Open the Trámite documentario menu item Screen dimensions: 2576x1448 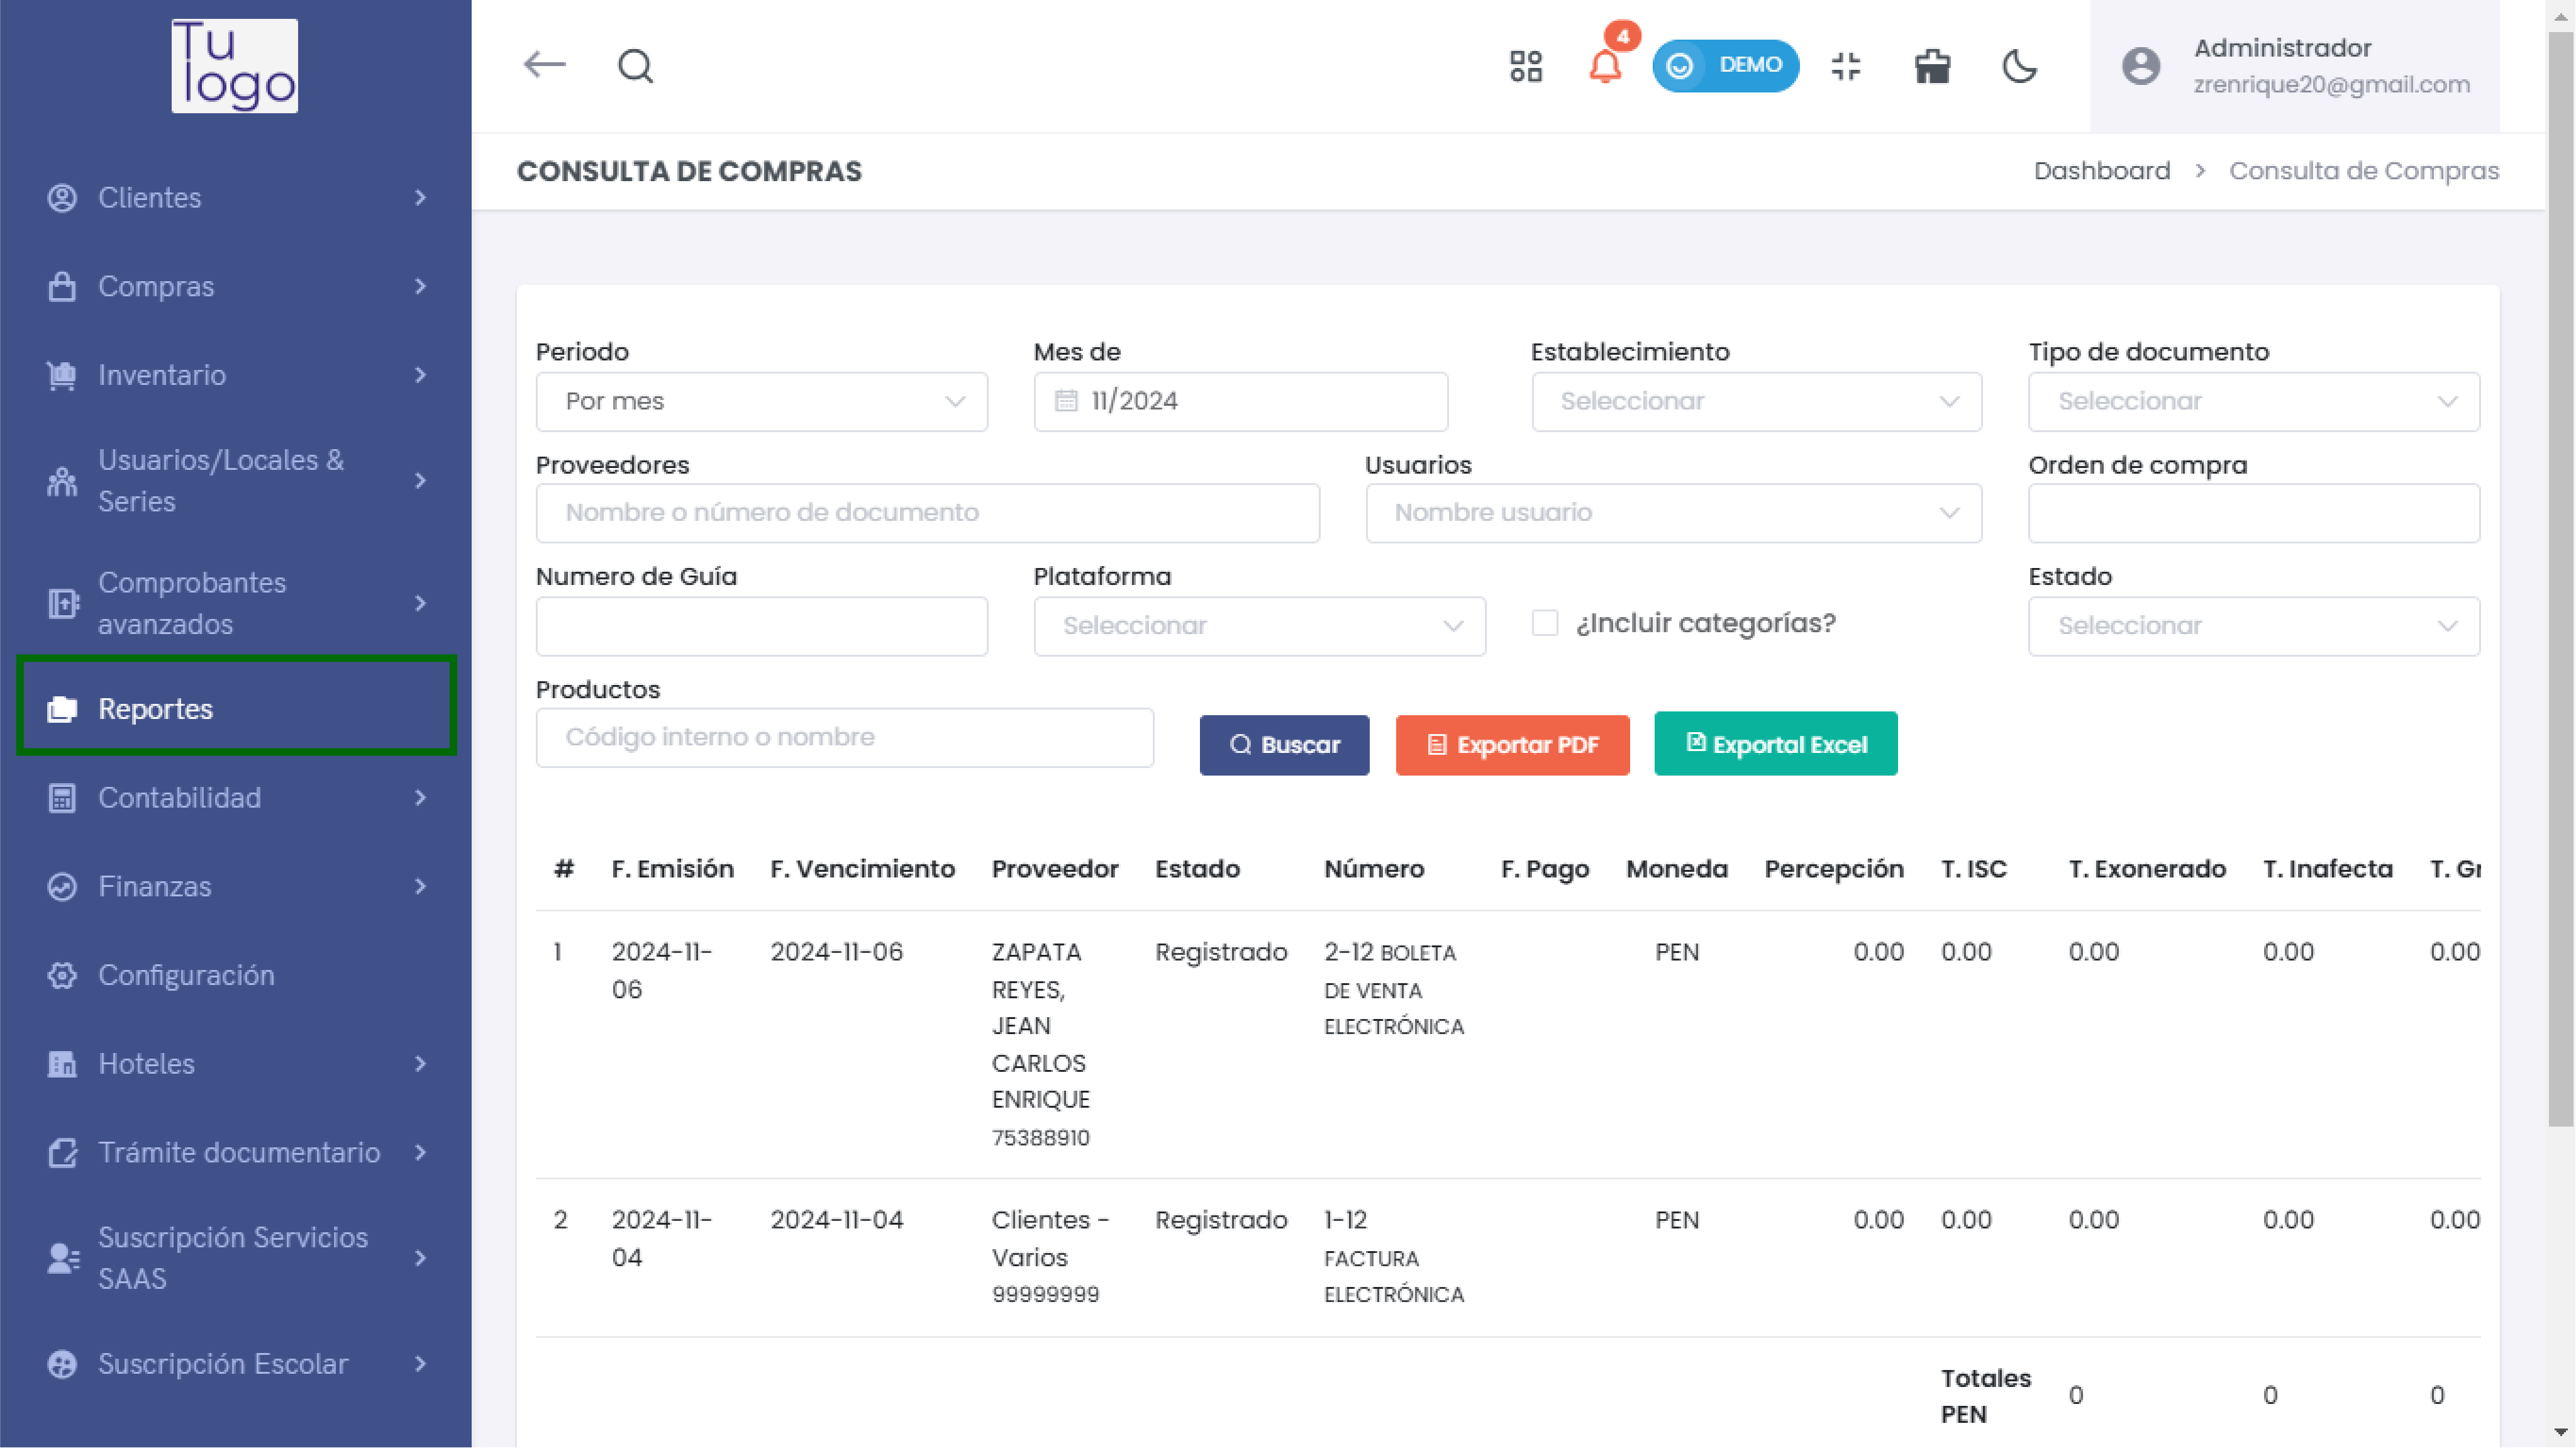coord(237,1153)
